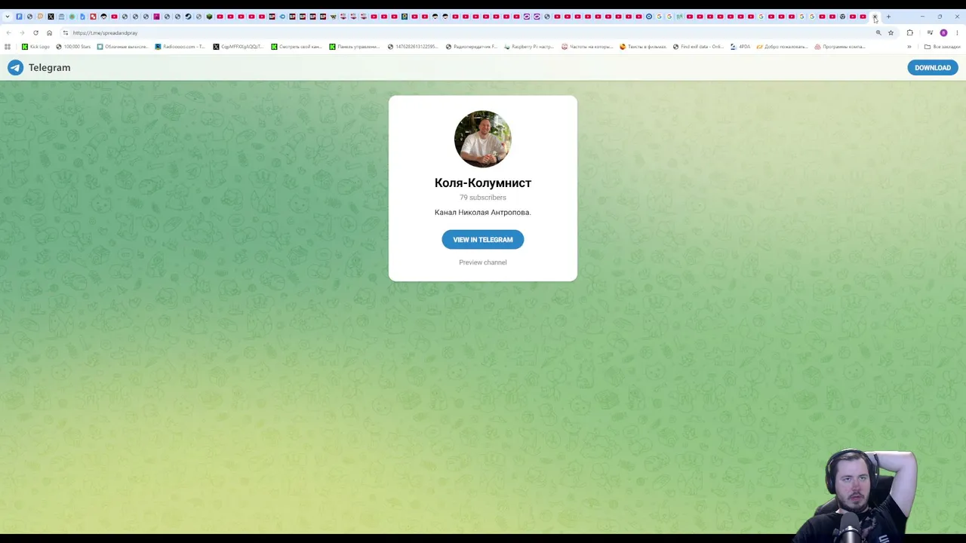Open the 1476282613122595 bookmark
The image size is (966, 543).
pos(413,47)
